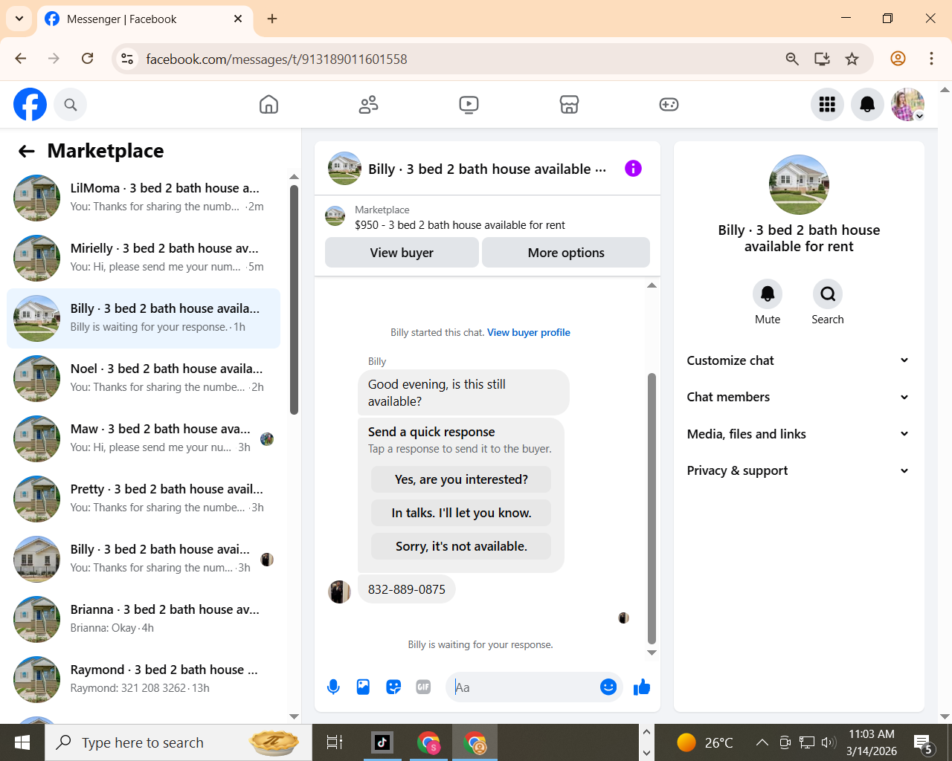Send quick reply "In talks. I'll let you know."
The image size is (952, 761).
[x=461, y=513]
